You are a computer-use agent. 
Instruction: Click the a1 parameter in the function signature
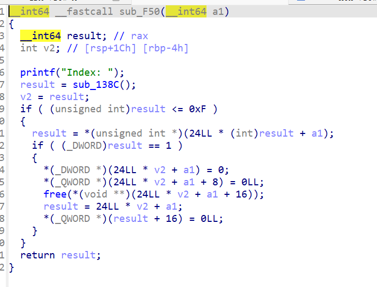[x=218, y=12]
